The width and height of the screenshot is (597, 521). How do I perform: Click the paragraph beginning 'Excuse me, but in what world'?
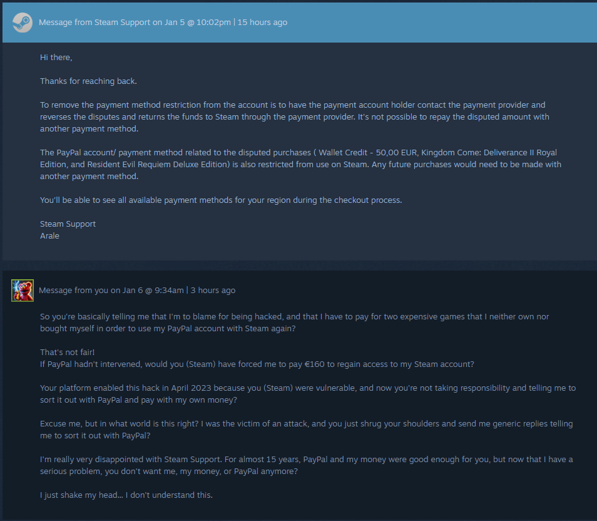pos(307,430)
